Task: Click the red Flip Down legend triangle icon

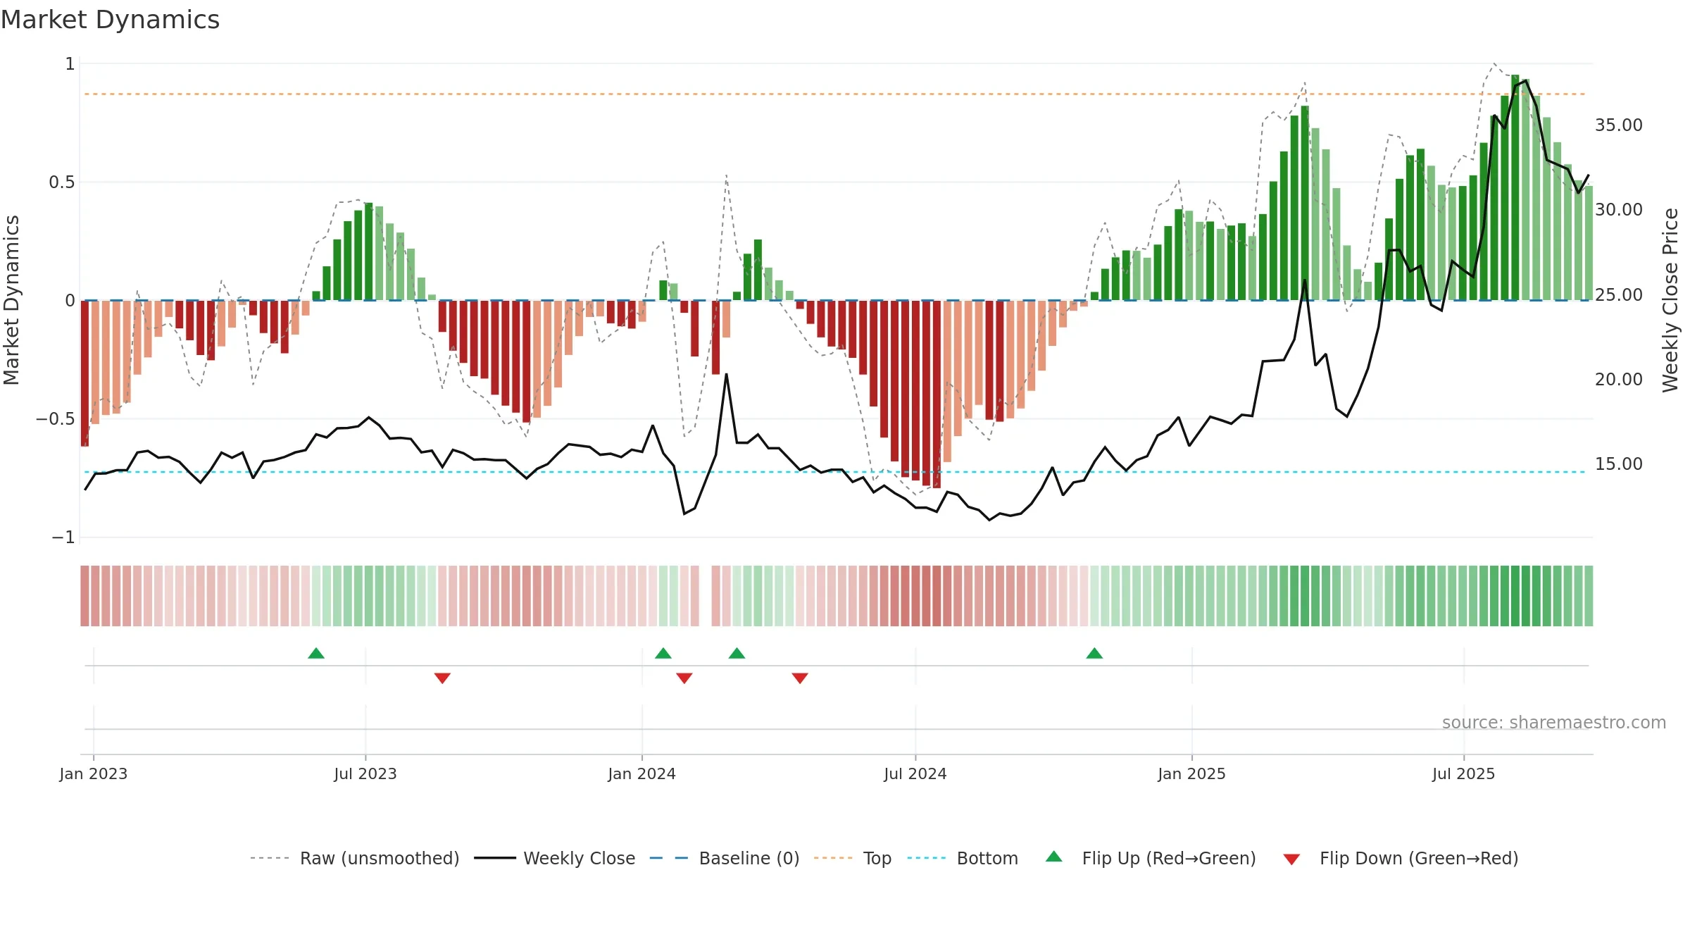Action: pos(1291,859)
